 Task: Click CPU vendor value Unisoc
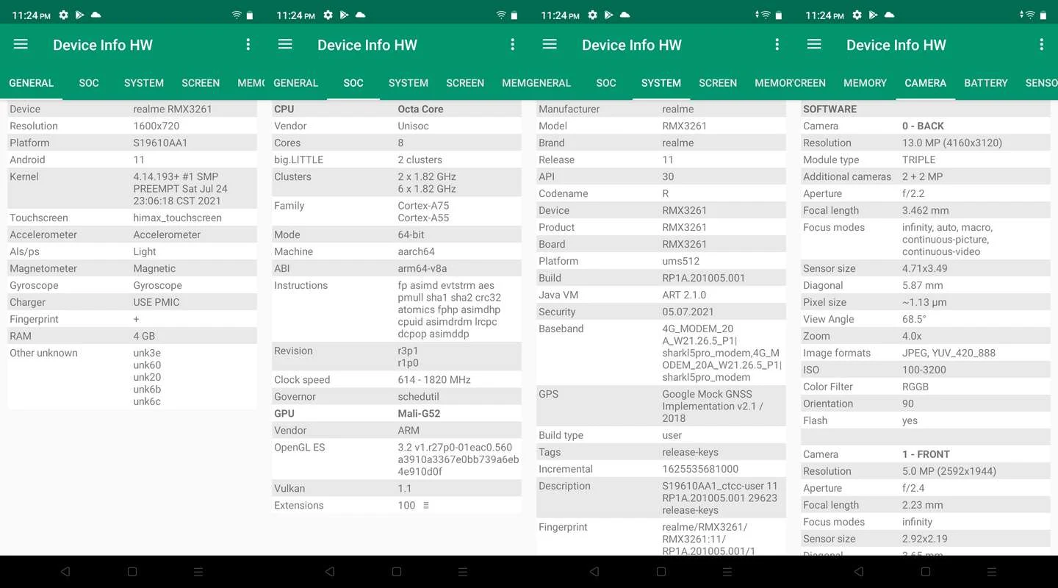point(414,126)
